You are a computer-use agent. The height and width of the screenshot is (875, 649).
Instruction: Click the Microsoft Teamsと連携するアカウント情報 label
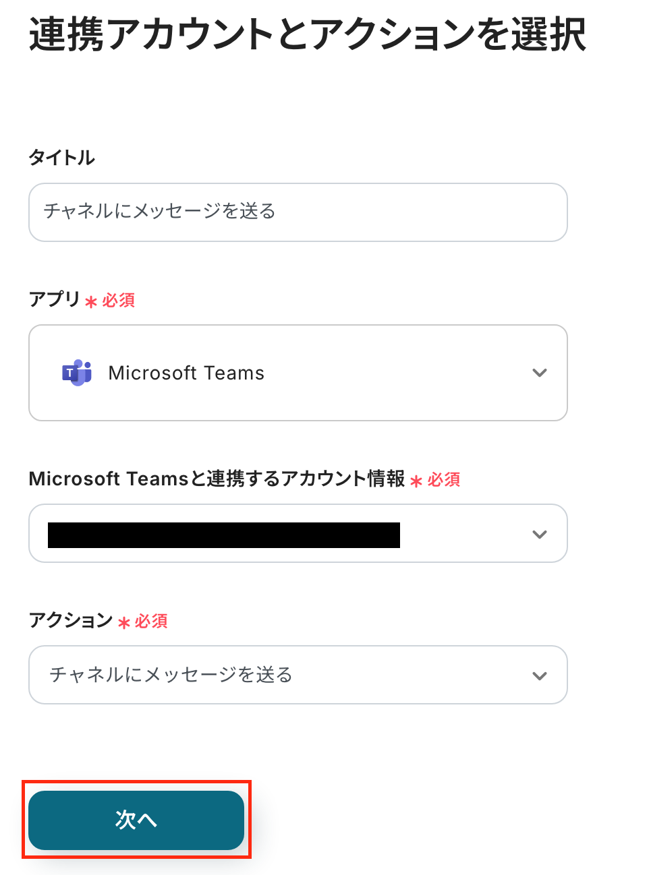point(217,479)
